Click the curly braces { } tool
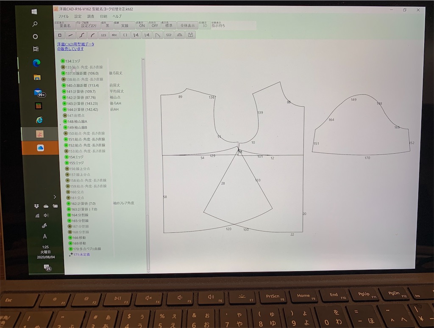The width and height of the screenshot is (434, 328). pos(125,35)
